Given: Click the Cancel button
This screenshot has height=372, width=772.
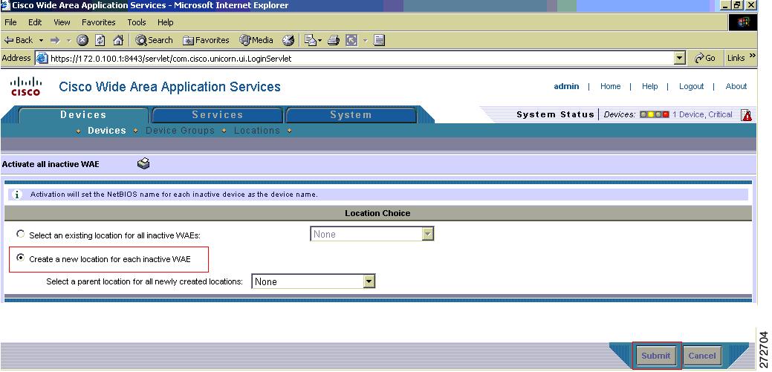Looking at the screenshot, I should tap(701, 355).
